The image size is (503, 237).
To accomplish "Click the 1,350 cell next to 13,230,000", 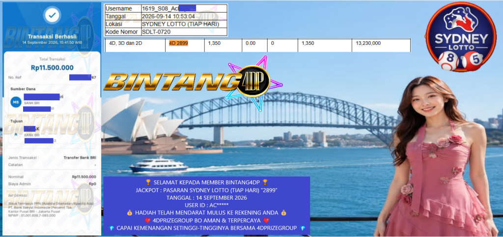I will point(308,43).
